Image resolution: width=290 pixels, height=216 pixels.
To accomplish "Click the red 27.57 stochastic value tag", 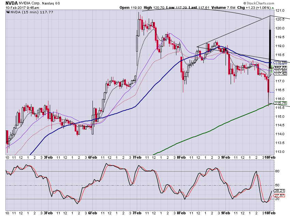I will [279, 195].
